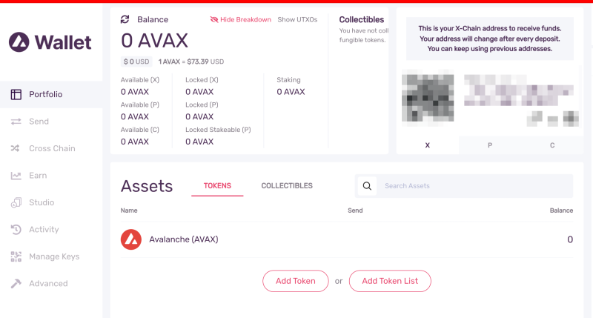This screenshot has width=593, height=318.
Task: Show UTXOs in the balance card
Action: pyautogui.click(x=297, y=20)
